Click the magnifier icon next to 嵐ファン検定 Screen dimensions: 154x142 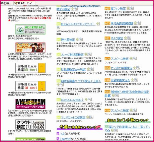132,8
